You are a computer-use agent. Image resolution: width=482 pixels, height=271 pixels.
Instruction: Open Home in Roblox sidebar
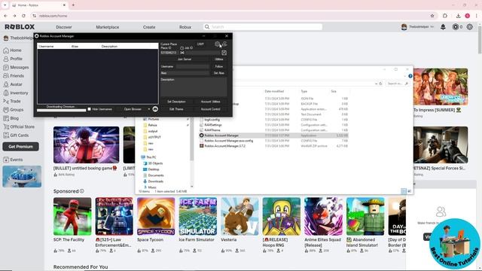click(12, 50)
